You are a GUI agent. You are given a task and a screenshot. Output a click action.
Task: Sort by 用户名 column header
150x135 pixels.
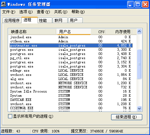[x=74, y=32]
